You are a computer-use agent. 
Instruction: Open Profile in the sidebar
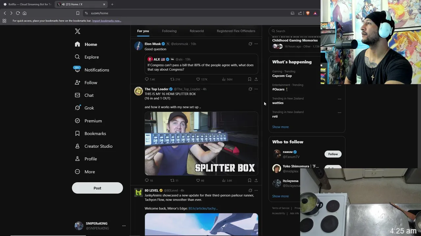tap(86, 159)
